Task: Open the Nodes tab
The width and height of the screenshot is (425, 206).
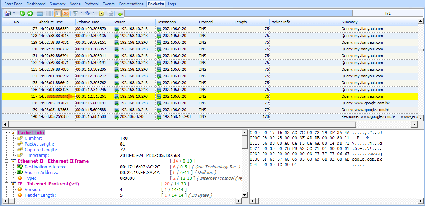Action: pyautogui.click(x=75, y=4)
